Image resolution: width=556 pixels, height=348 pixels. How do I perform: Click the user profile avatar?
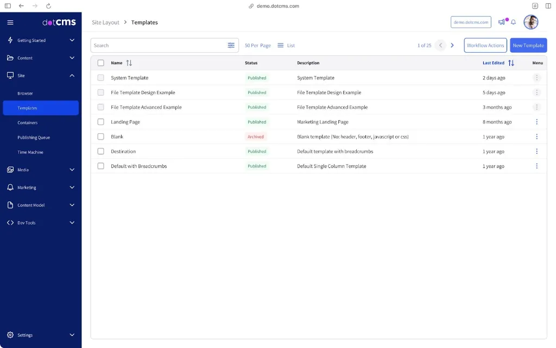pos(530,22)
